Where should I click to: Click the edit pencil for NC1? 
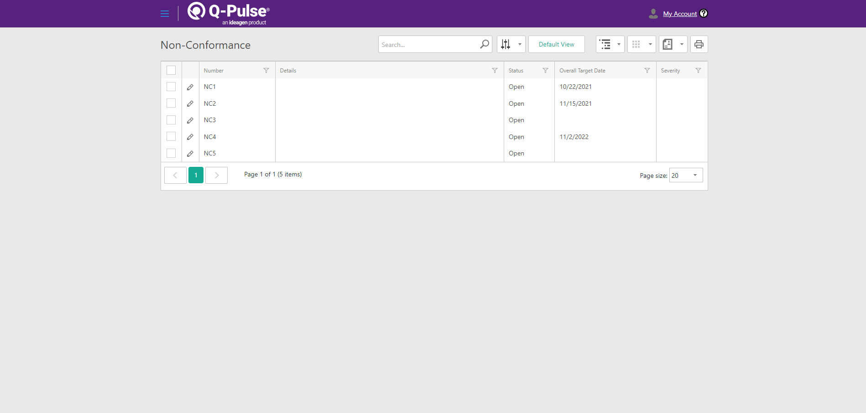coord(190,87)
